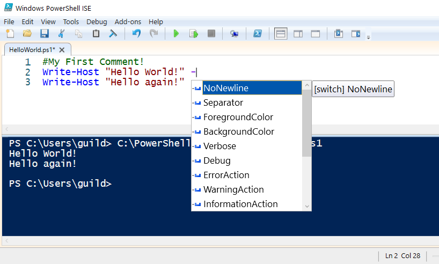
Task: Open a script file with folder icon
Action: coord(27,34)
